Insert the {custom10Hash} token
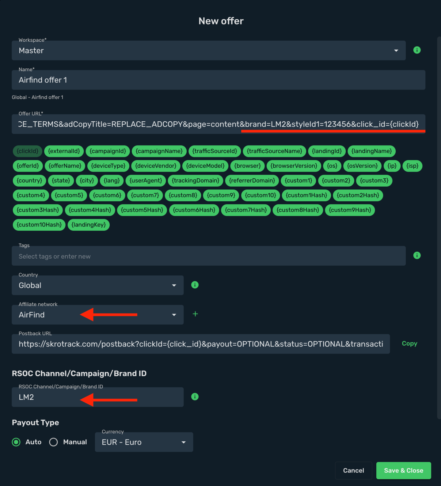The height and width of the screenshot is (486, 441). (39, 224)
